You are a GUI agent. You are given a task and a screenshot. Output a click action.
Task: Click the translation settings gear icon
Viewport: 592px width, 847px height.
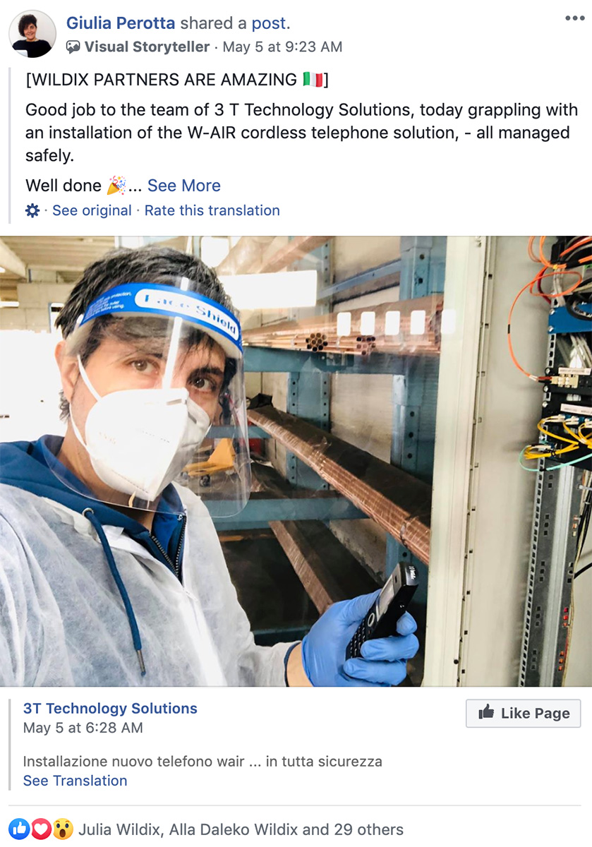click(x=32, y=210)
